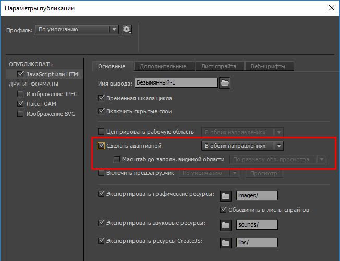
Task: Click the Просмотр preloader button
Action: 264,173
